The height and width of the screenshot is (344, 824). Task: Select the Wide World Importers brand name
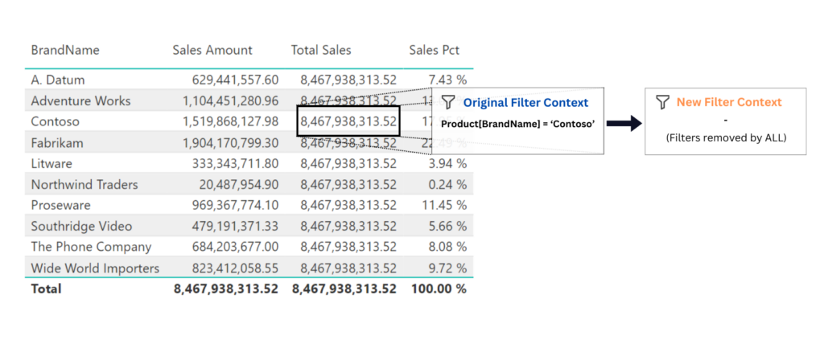(95, 268)
